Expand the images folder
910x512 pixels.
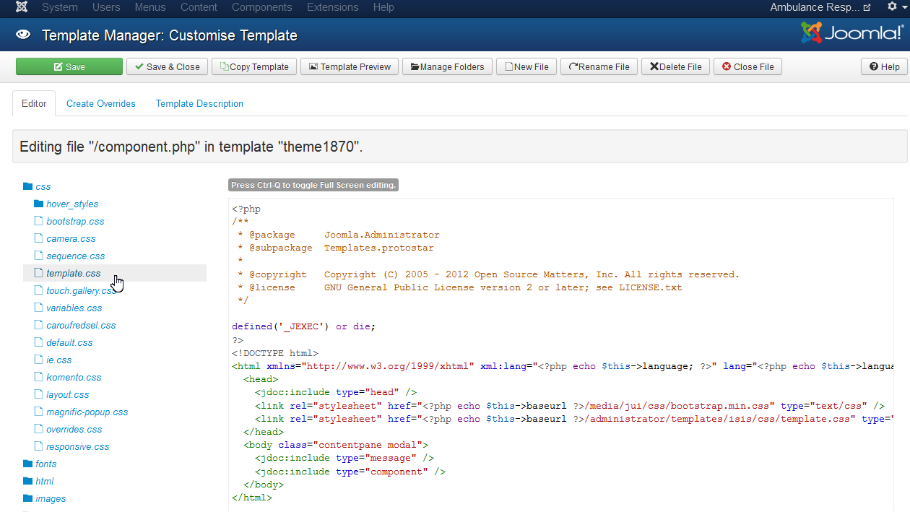pyautogui.click(x=51, y=499)
